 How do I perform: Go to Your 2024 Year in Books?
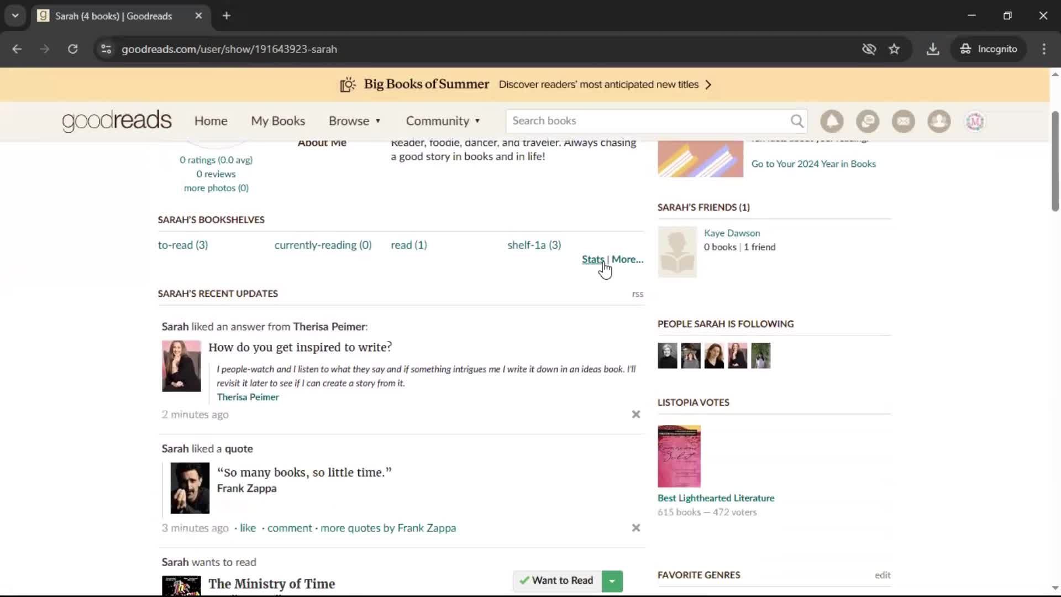point(813,164)
